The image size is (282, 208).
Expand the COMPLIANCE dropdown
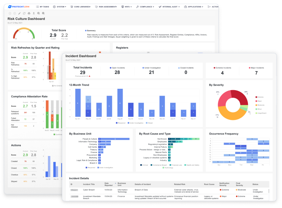coord(145,6)
